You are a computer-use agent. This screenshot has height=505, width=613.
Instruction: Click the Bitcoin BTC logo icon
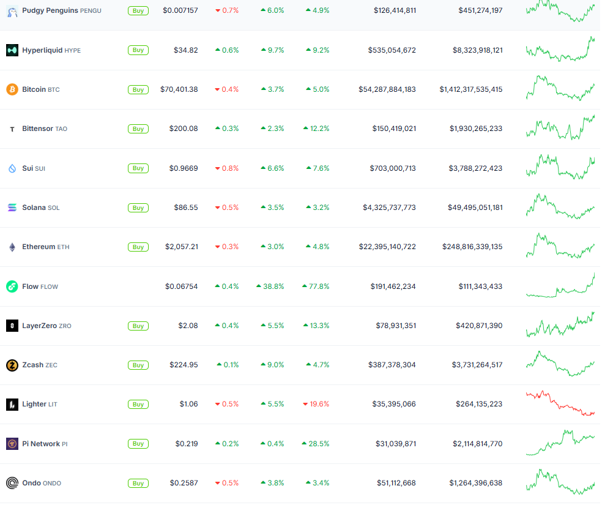(x=12, y=89)
